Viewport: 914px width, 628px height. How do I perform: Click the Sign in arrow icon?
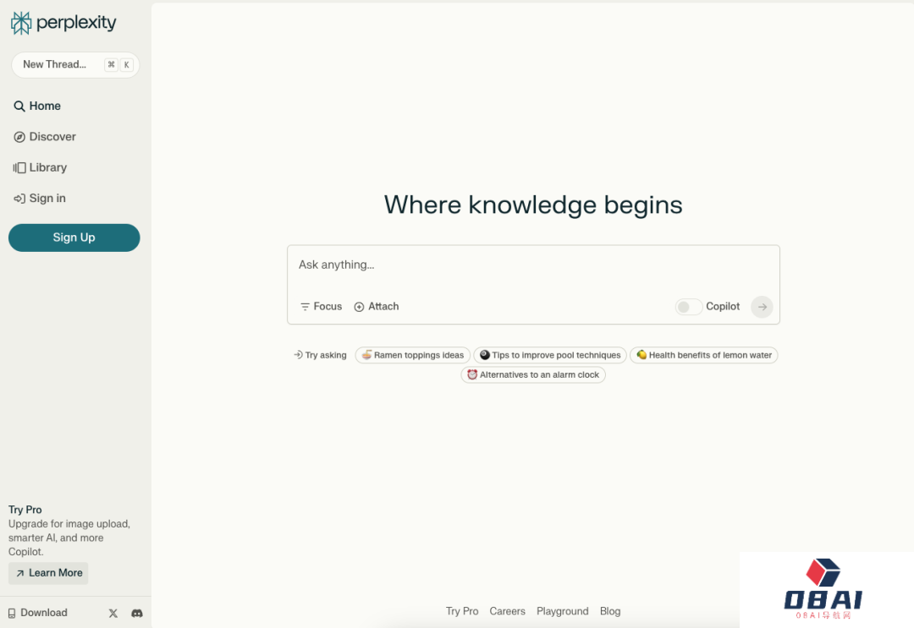pyautogui.click(x=19, y=199)
